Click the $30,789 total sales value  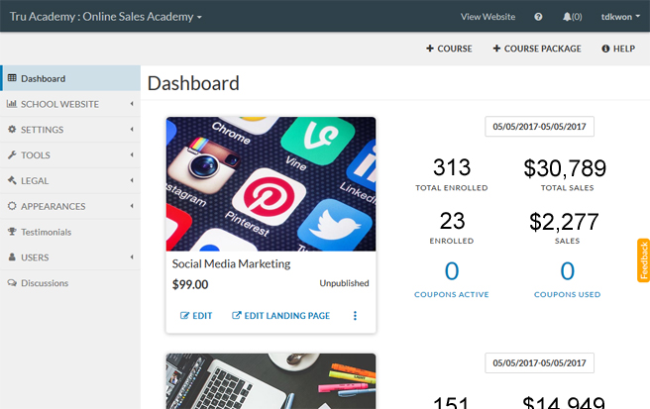[x=565, y=168]
